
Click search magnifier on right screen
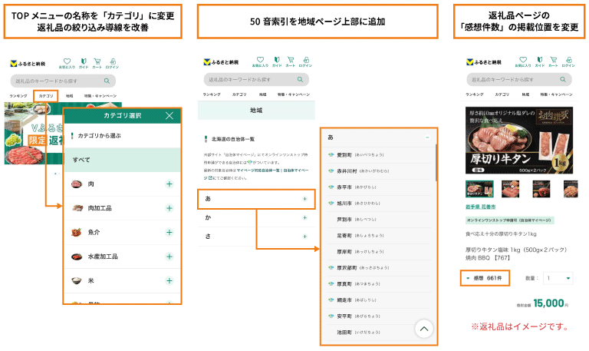563,79
